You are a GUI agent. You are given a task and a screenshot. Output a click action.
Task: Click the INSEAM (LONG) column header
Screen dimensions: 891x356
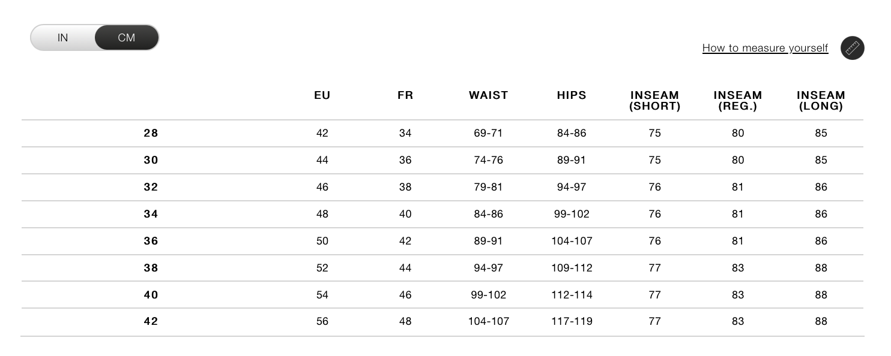click(821, 101)
